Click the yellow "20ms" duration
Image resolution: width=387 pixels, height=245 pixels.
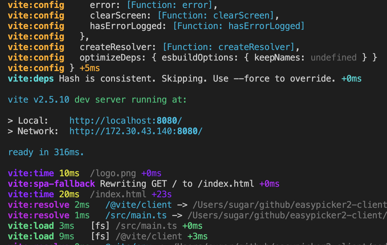tap(69, 194)
